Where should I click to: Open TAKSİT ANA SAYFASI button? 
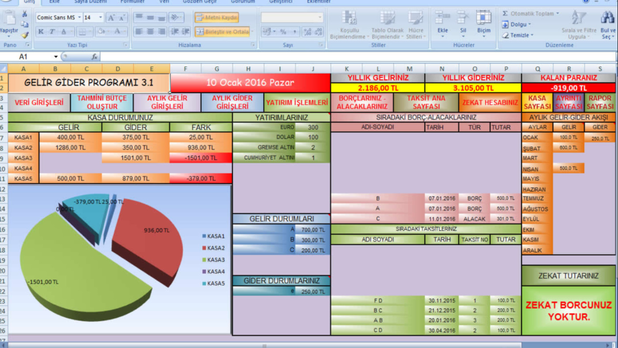point(426,102)
